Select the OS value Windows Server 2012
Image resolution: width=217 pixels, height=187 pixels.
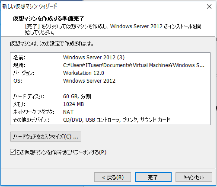click(x=89, y=81)
